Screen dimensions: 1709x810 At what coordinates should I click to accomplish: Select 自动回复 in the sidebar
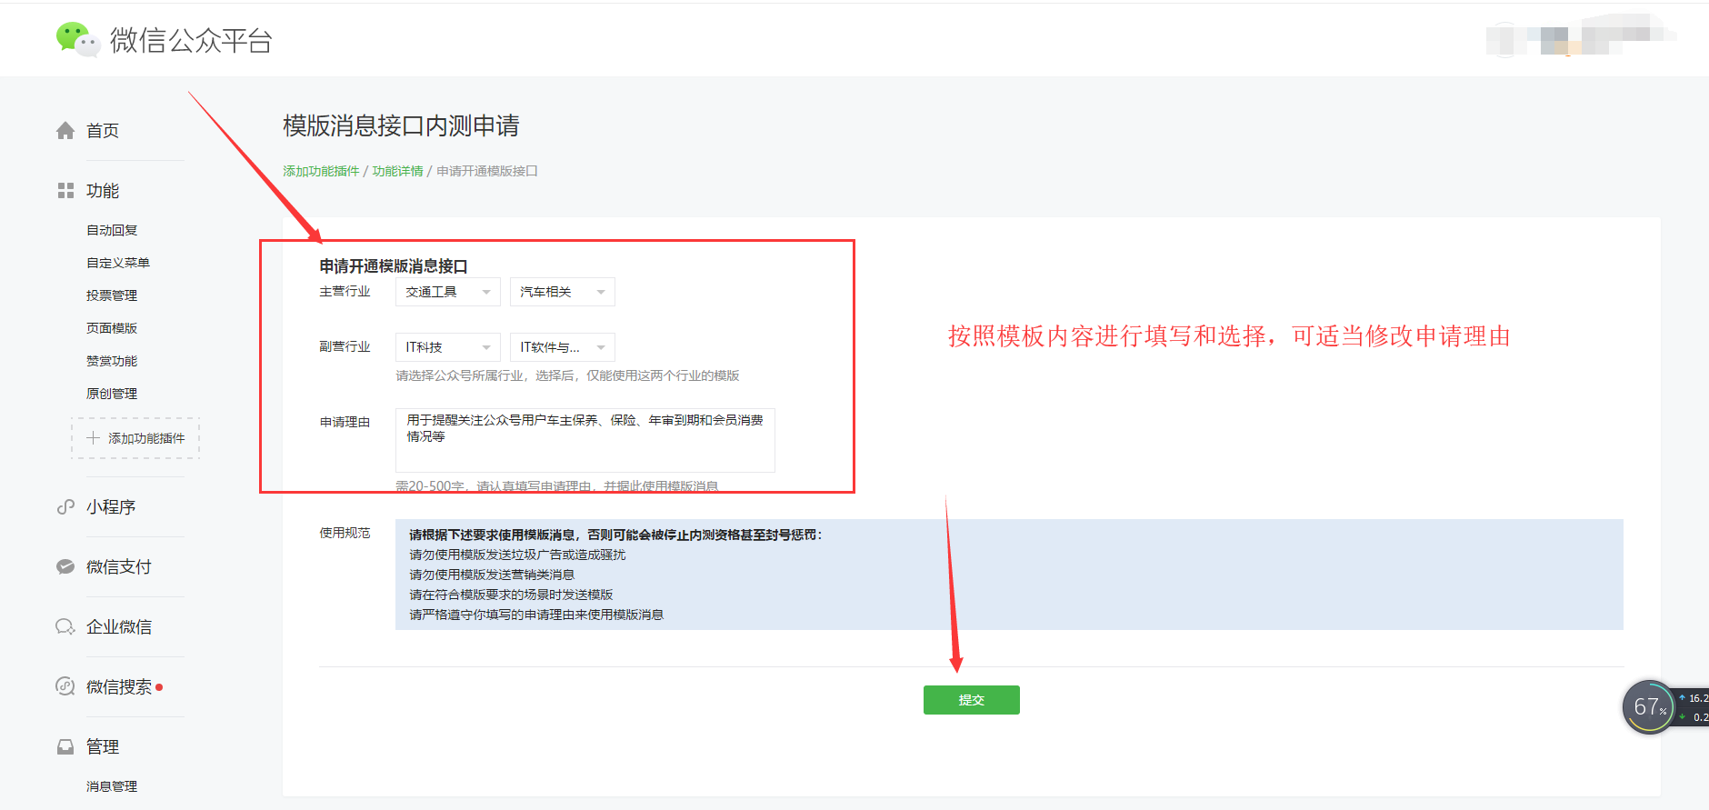pyautogui.click(x=112, y=230)
